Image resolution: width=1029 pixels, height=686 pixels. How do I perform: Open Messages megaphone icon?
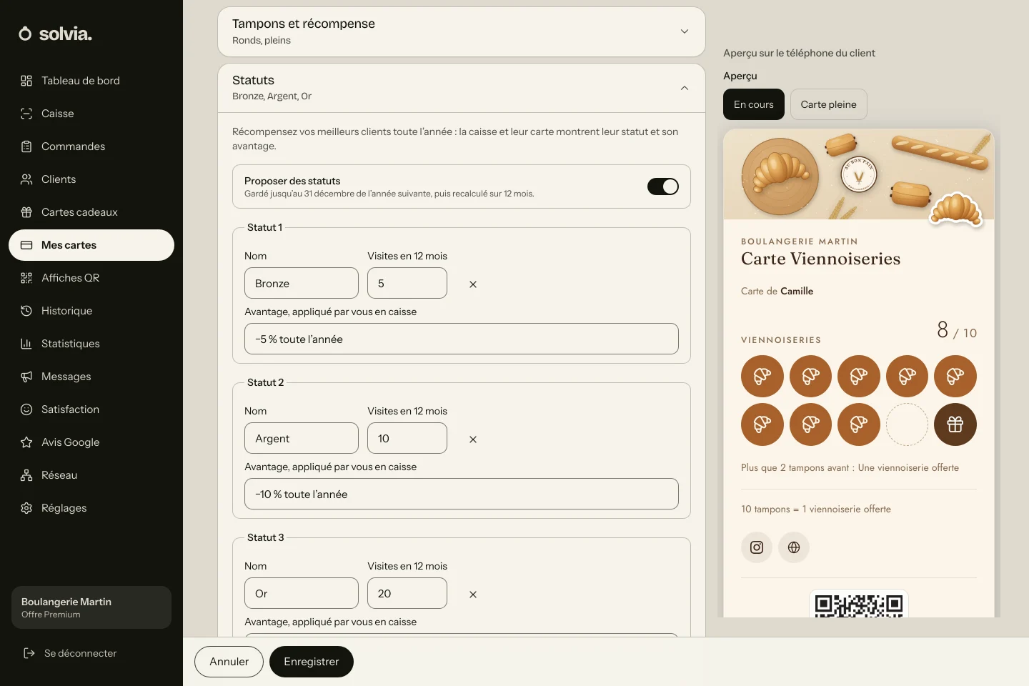pos(26,377)
